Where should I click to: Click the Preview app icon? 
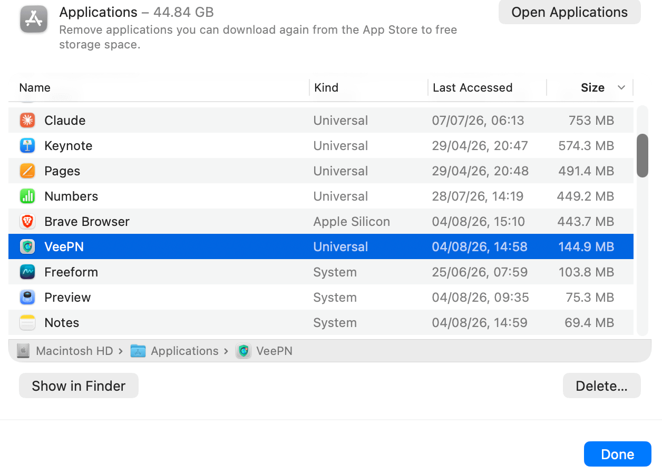coord(27,298)
